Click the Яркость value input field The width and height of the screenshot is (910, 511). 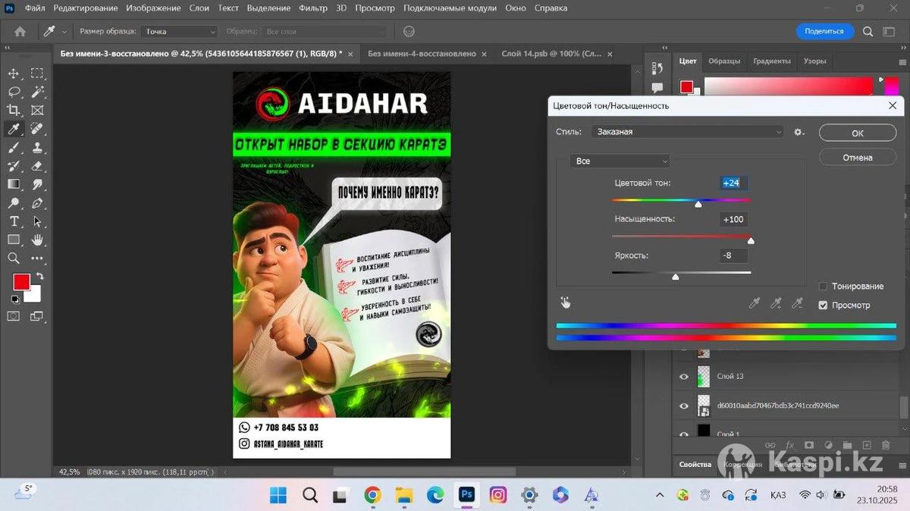click(x=733, y=255)
